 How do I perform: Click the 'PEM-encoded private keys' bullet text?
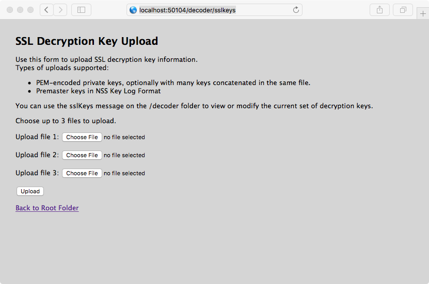[173, 83]
